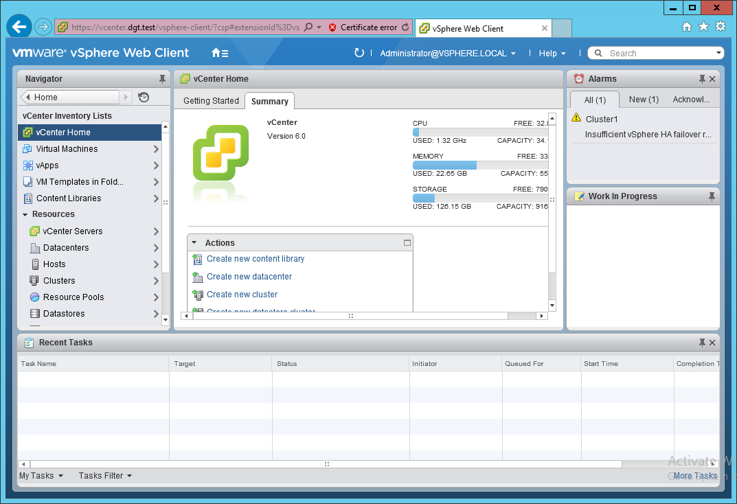Image resolution: width=737 pixels, height=504 pixels.
Task: Open browser settings gear icon
Action: point(720,26)
